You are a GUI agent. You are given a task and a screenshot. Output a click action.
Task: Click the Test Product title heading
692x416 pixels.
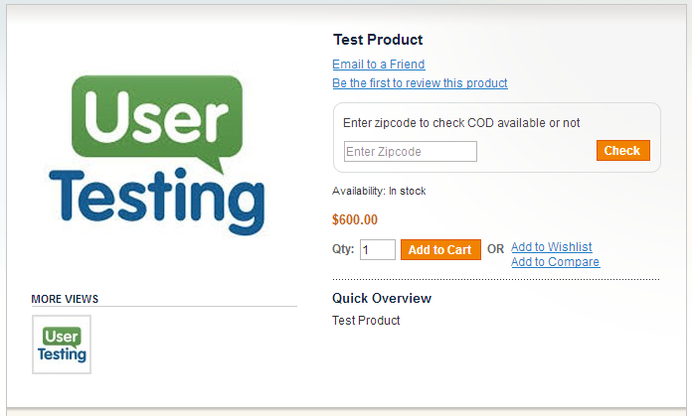click(x=378, y=40)
